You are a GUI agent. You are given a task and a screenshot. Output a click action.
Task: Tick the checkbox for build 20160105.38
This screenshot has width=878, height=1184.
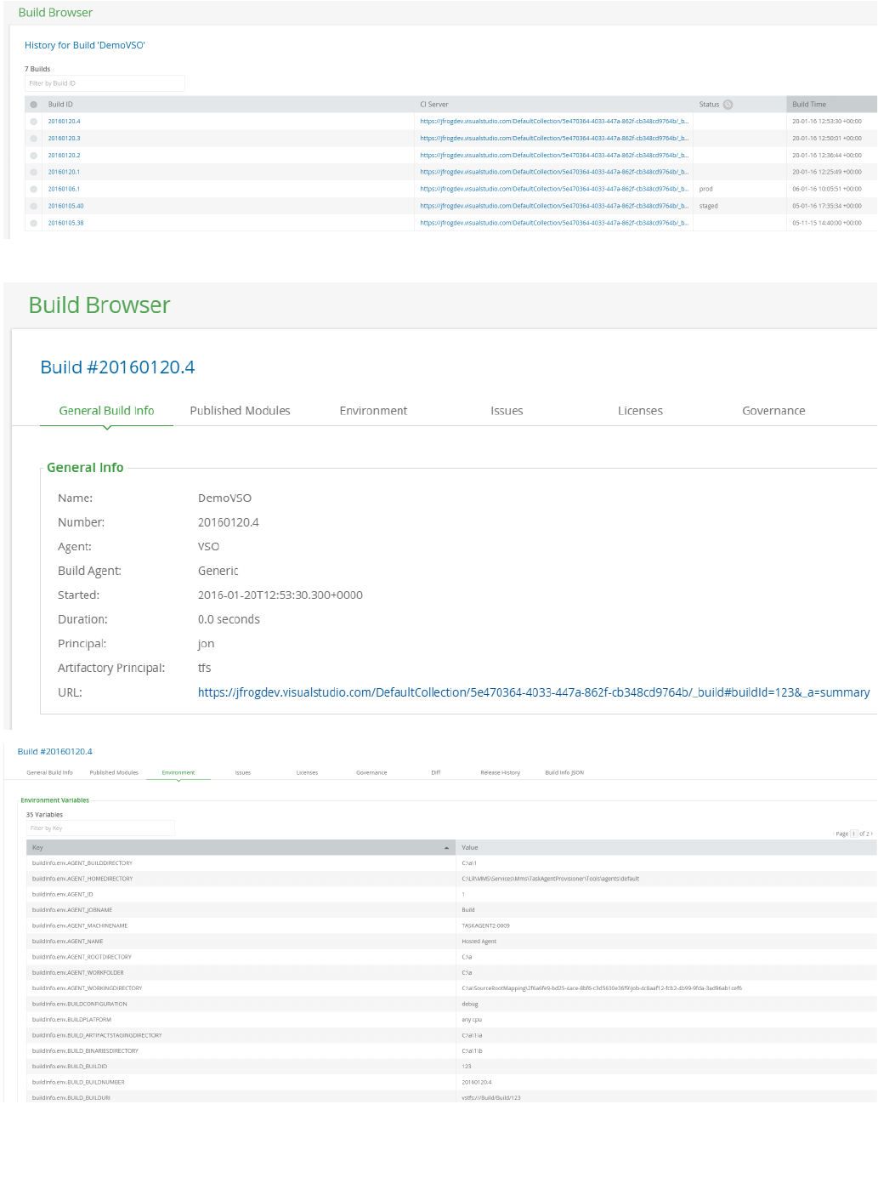coord(34,223)
